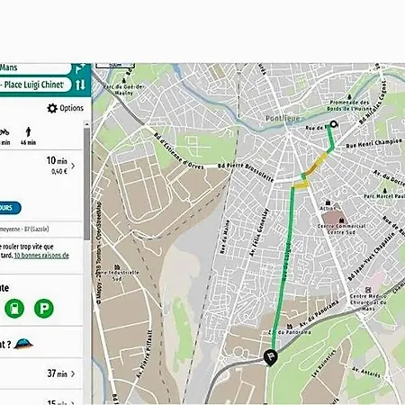Click the "Pontlieue" district label
This screenshot has height=405, width=405.
coord(283,119)
